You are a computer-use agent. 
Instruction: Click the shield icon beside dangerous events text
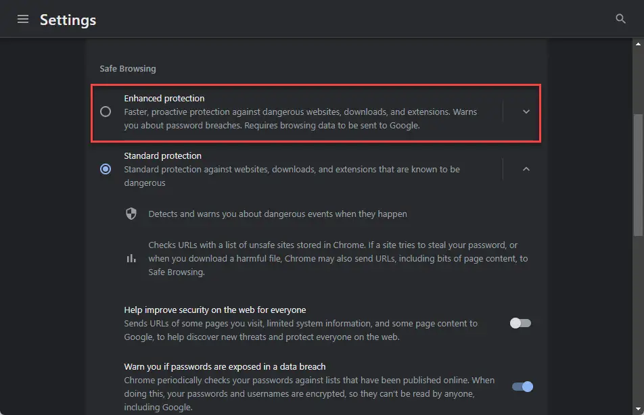pos(131,214)
